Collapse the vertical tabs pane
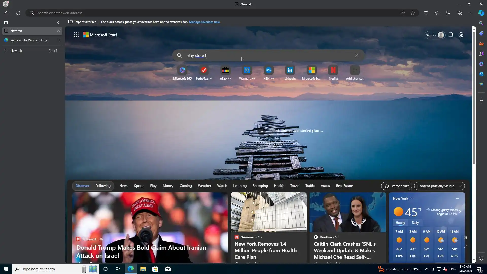The height and width of the screenshot is (274, 487). point(58,22)
